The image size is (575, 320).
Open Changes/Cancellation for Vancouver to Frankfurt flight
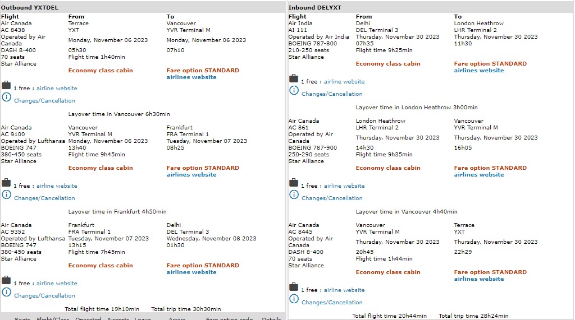(44, 198)
